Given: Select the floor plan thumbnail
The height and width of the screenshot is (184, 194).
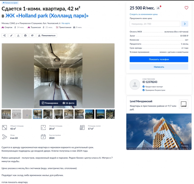Looking at the screenshot, I should 17,114.
